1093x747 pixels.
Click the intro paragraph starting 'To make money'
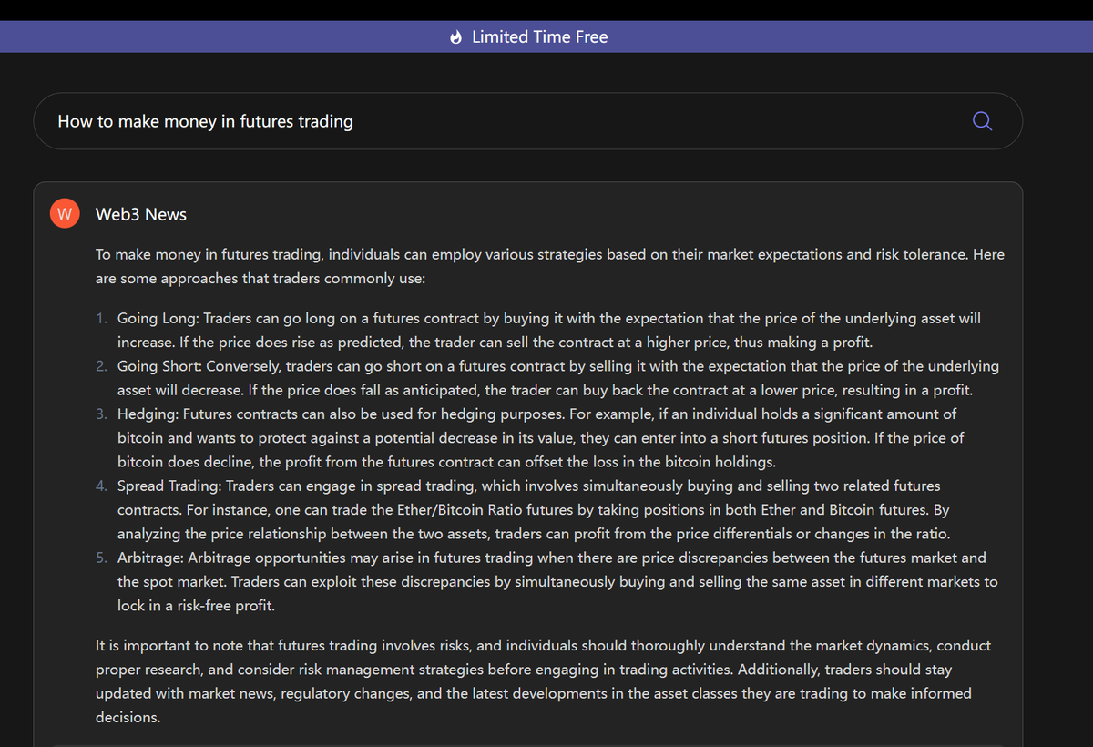(x=550, y=266)
